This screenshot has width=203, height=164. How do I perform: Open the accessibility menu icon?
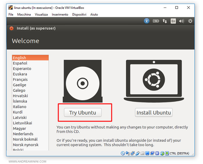(x=147, y=21)
